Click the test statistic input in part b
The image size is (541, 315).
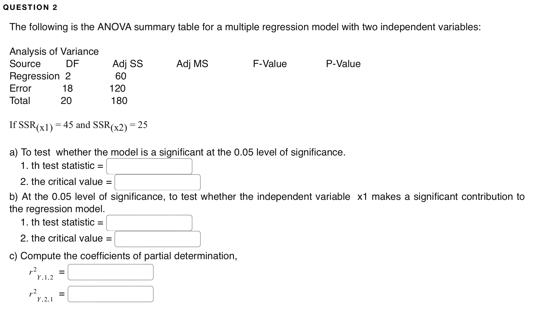point(149,223)
